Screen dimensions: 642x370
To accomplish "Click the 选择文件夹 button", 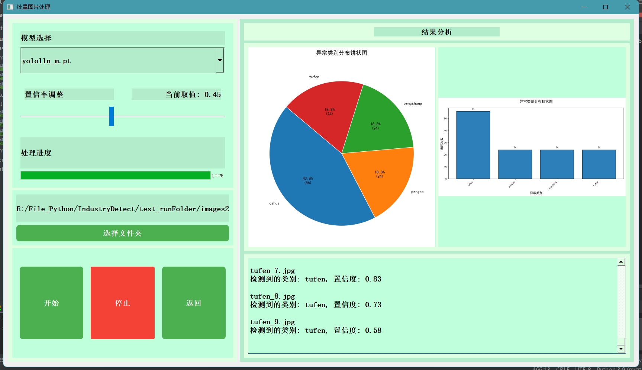I will point(123,233).
